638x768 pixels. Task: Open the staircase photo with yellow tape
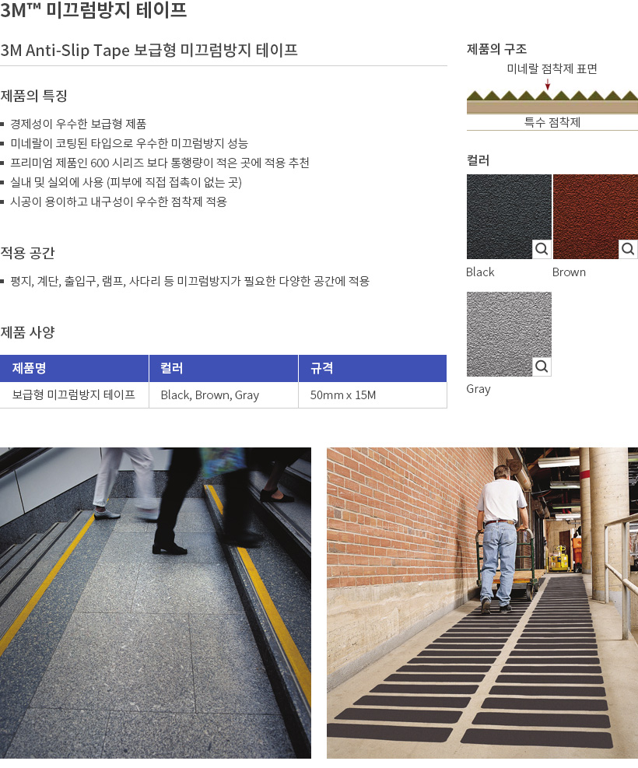pyautogui.click(x=156, y=603)
